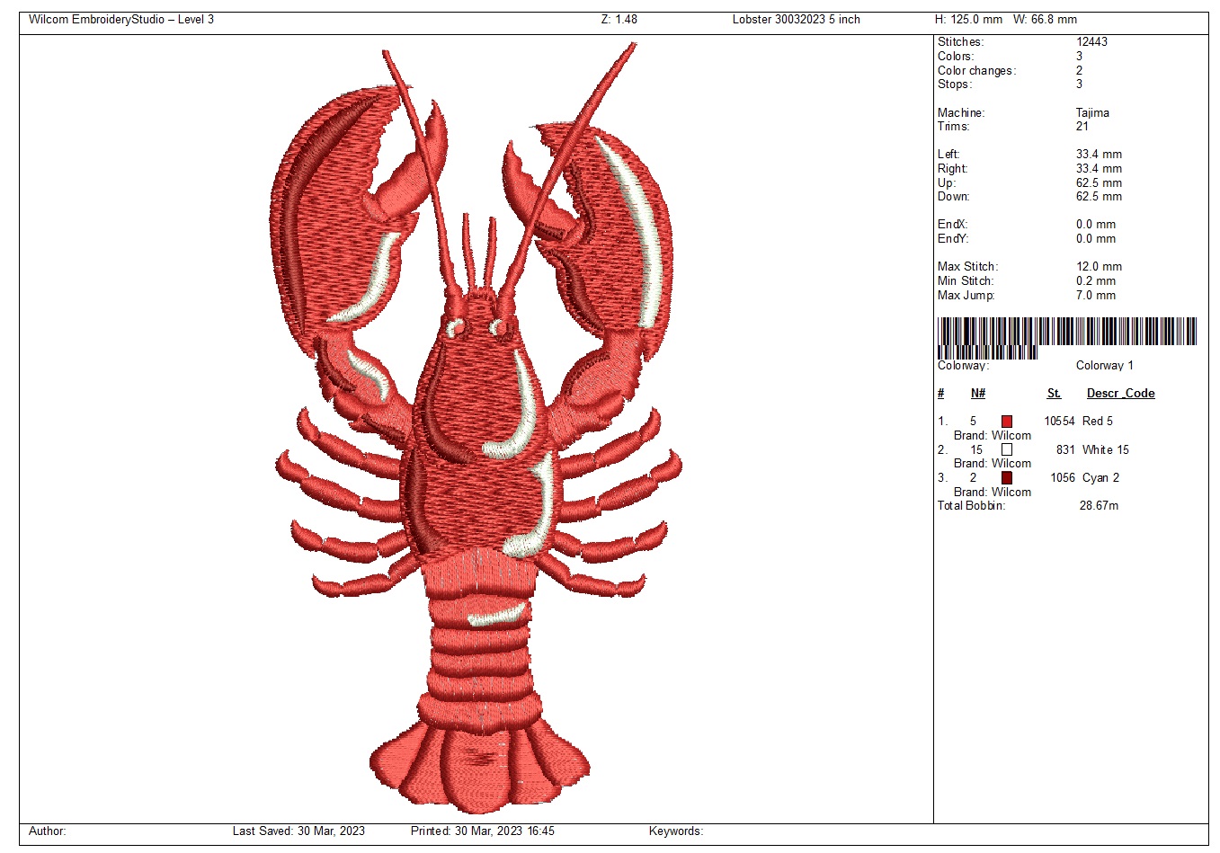The height and width of the screenshot is (853, 1220).
Task: Click the Red 5 color swatch
Action: pyautogui.click(x=1007, y=422)
